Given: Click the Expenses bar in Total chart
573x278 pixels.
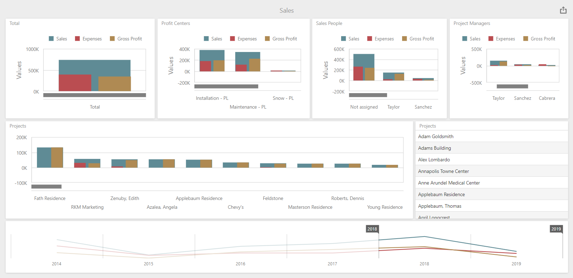Looking at the screenshot, I should coord(75,83).
